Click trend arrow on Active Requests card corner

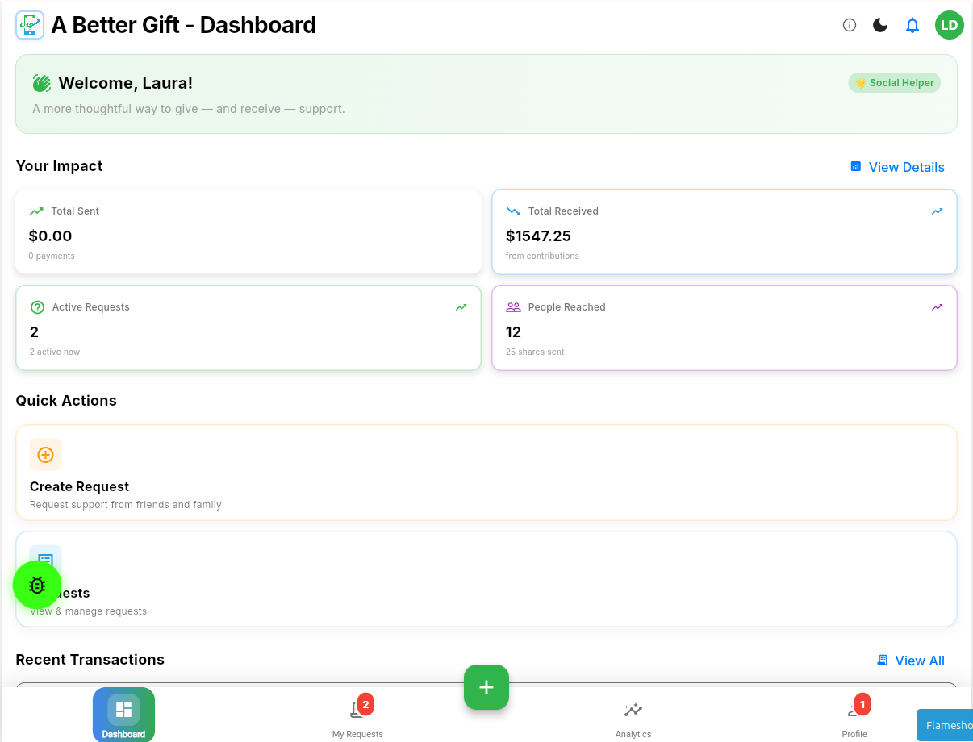pyautogui.click(x=461, y=307)
